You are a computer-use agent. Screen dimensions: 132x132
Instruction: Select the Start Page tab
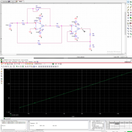tap(5, 2)
